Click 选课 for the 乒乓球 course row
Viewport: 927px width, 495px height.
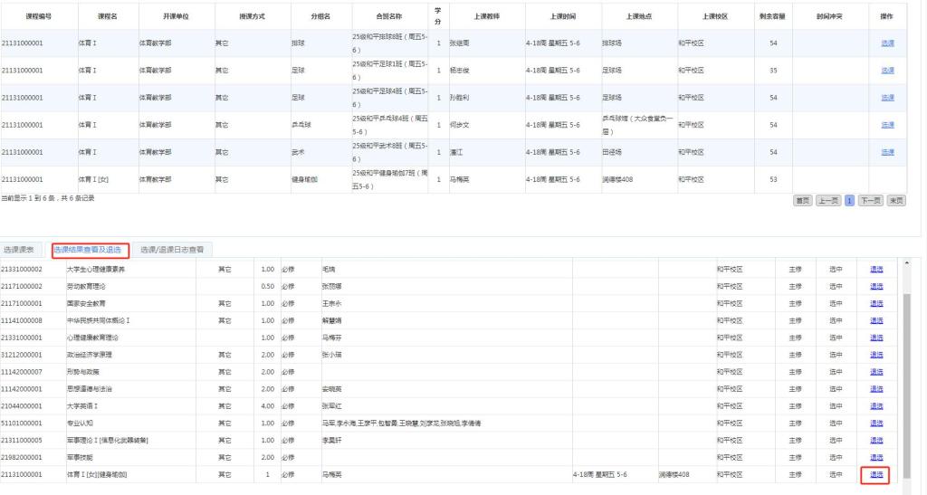[886, 124]
